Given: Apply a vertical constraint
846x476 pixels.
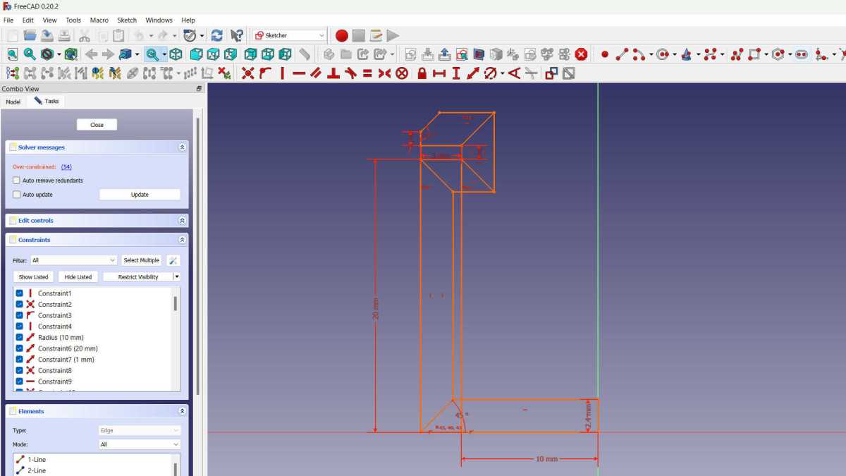Looking at the screenshot, I should pos(281,73).
